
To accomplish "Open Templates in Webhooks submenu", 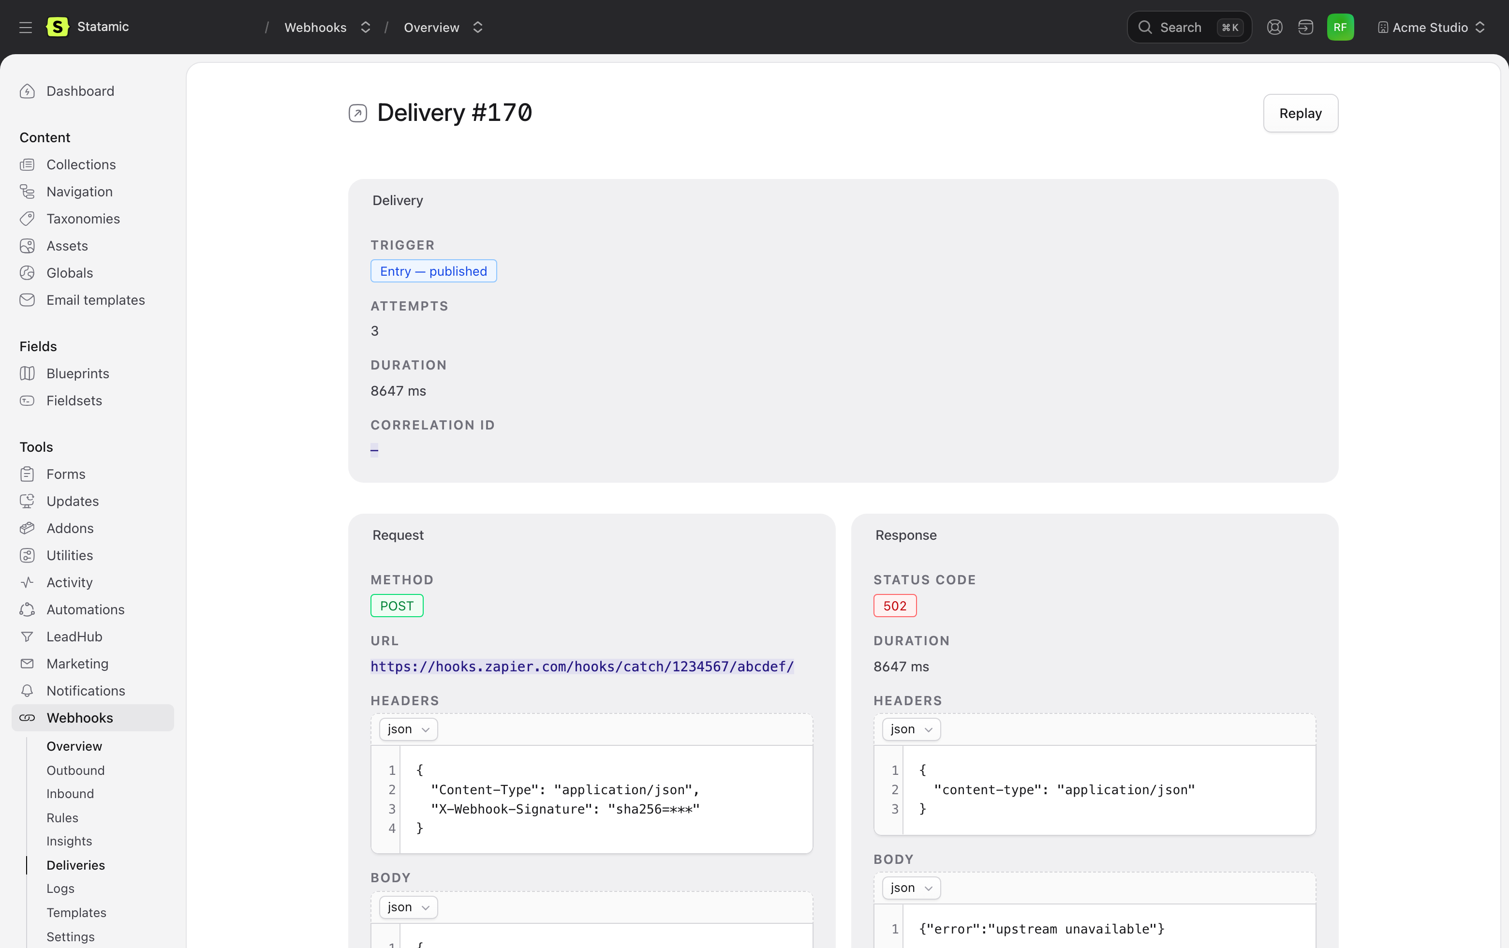I will click(76, 913).
